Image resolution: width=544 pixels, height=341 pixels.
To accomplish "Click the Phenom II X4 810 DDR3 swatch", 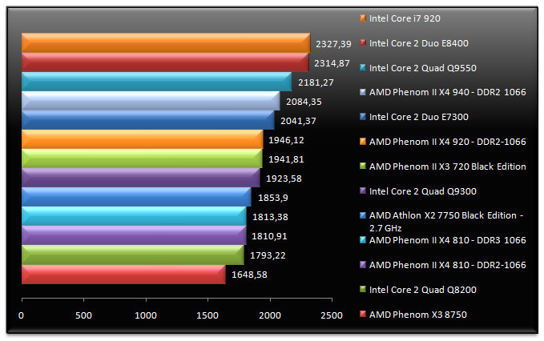I will click(363, 240).
